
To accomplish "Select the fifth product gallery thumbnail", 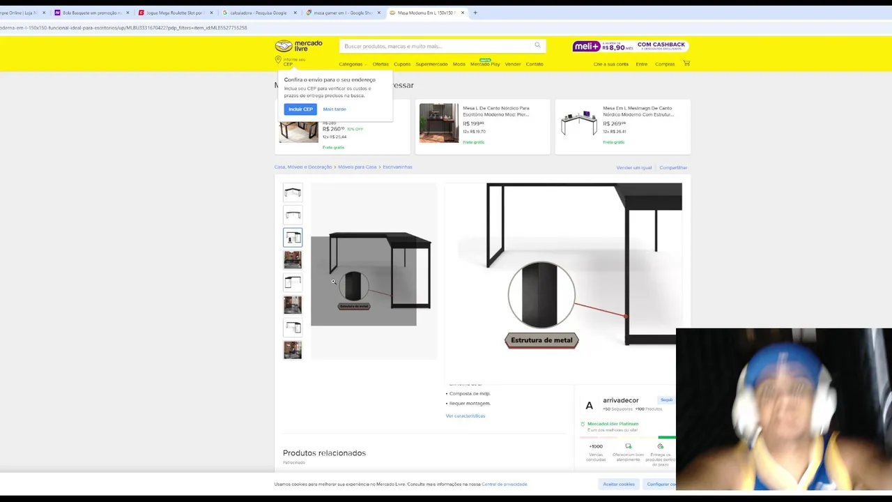I will (x=293, y=282).
